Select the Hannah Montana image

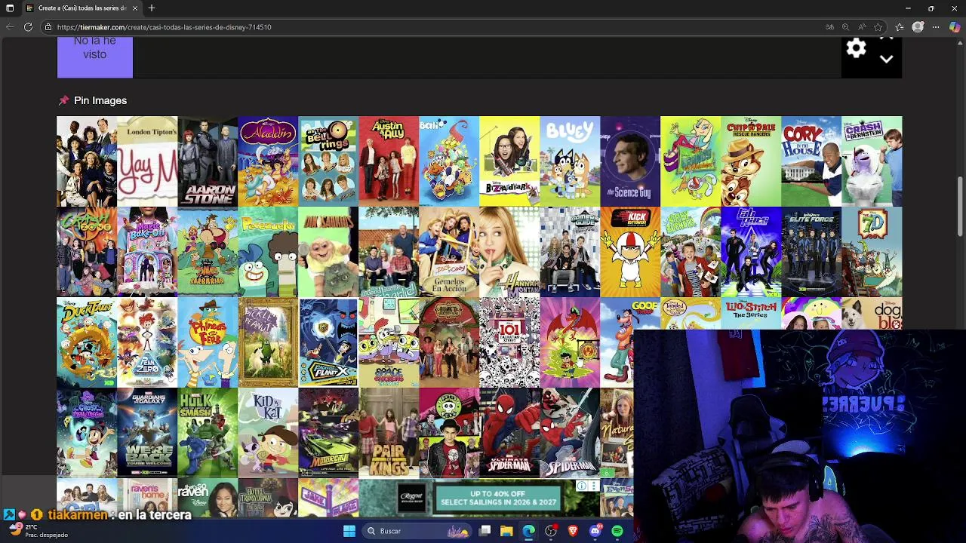click(x=509, y=251)
